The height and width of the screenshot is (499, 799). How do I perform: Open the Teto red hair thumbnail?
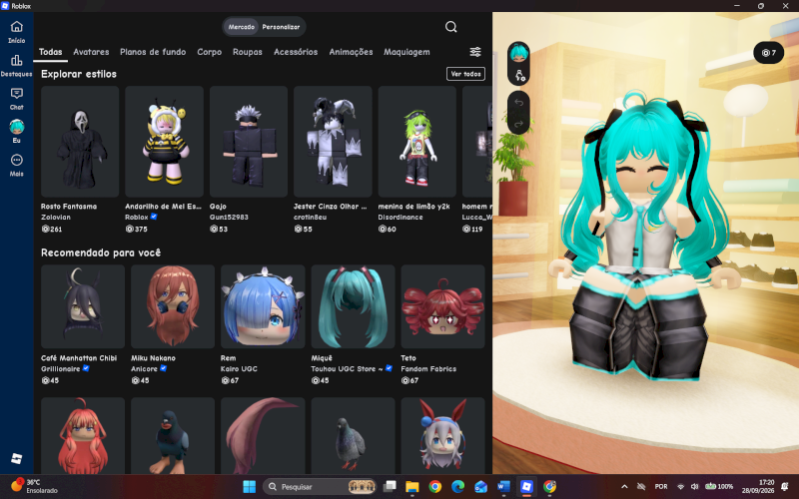tap(442, 306)
